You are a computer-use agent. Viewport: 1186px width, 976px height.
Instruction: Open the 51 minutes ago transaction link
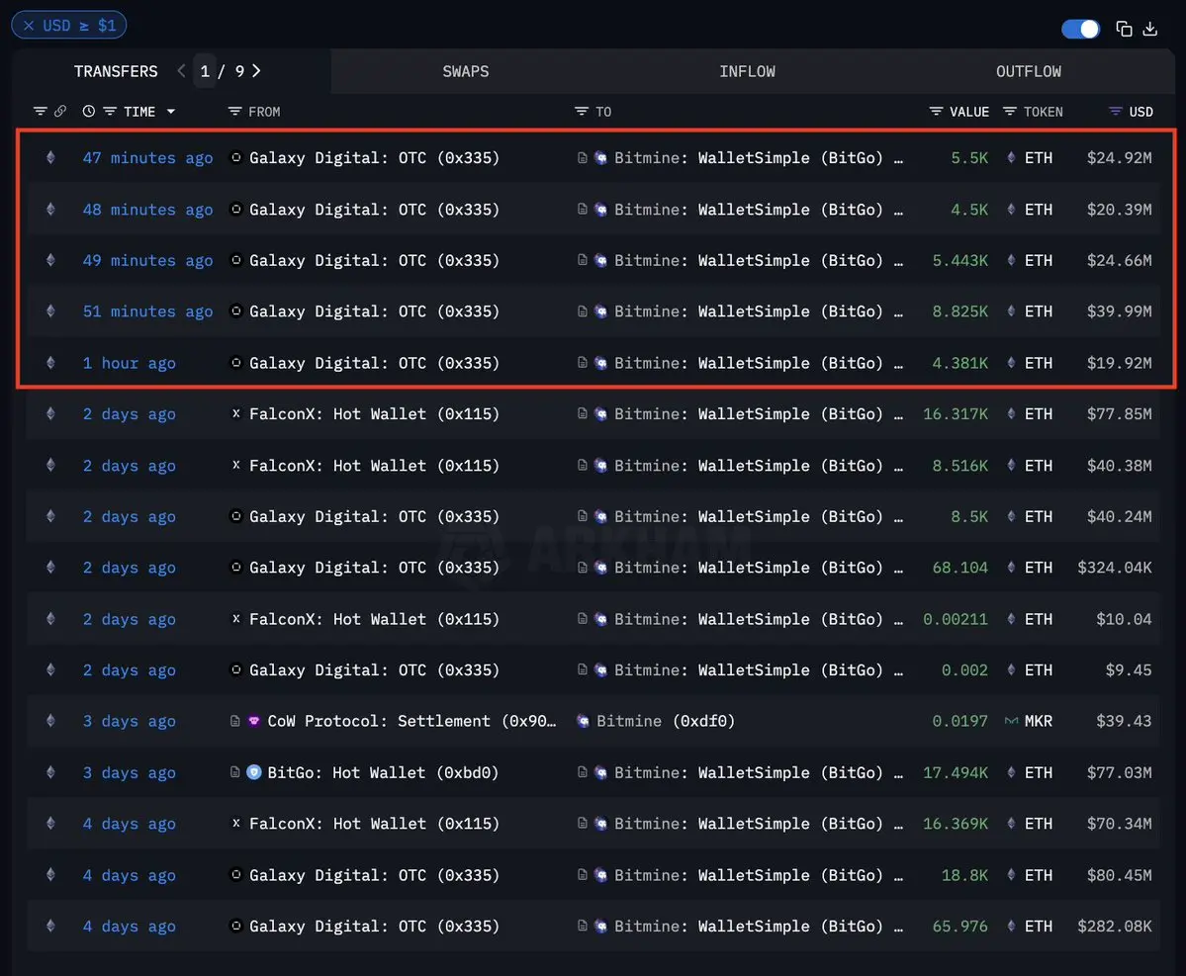[x=147, y=311]
